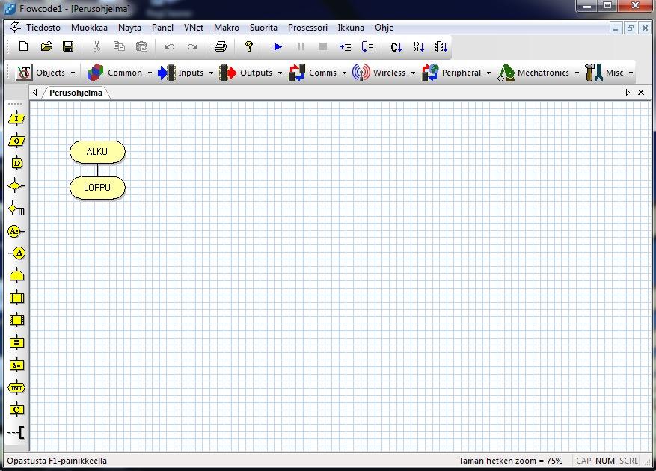Open the VNet menu
Image resolution: width=656 pixels, height=471 pixels.
[x=193, y=28]
